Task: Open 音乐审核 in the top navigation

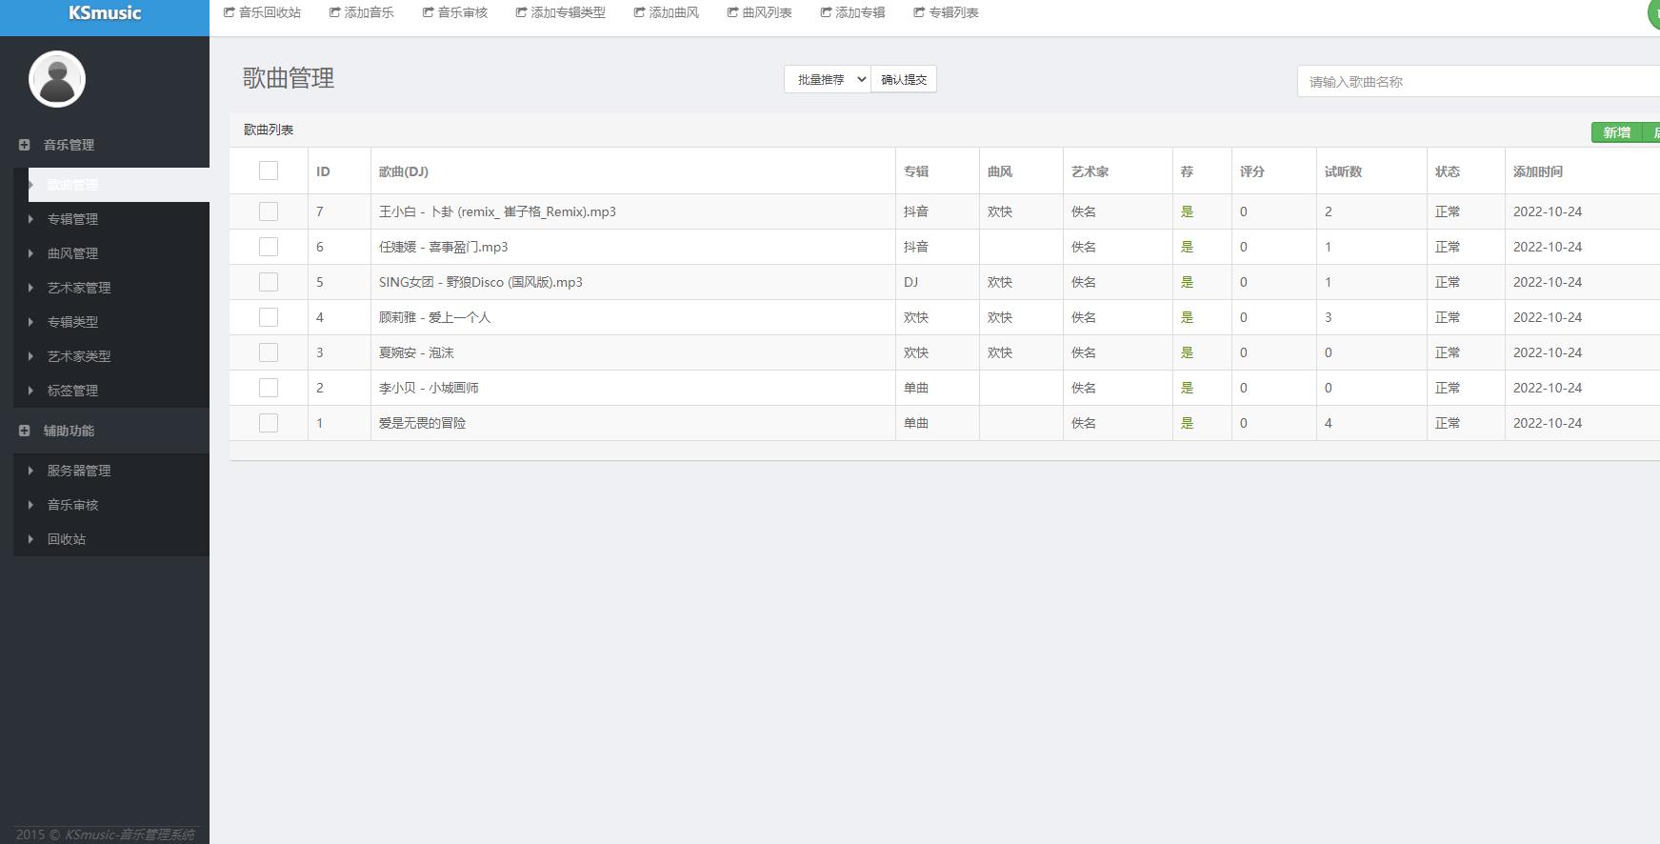Action: click(x=462, y=12)
